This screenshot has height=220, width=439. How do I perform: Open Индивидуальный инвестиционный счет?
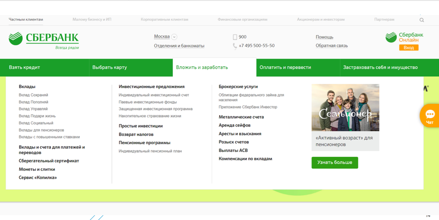pos(154,95)
